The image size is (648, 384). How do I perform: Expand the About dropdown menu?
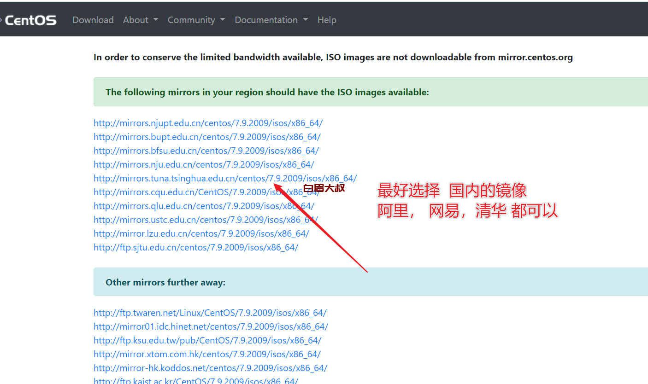pos(141,20)
